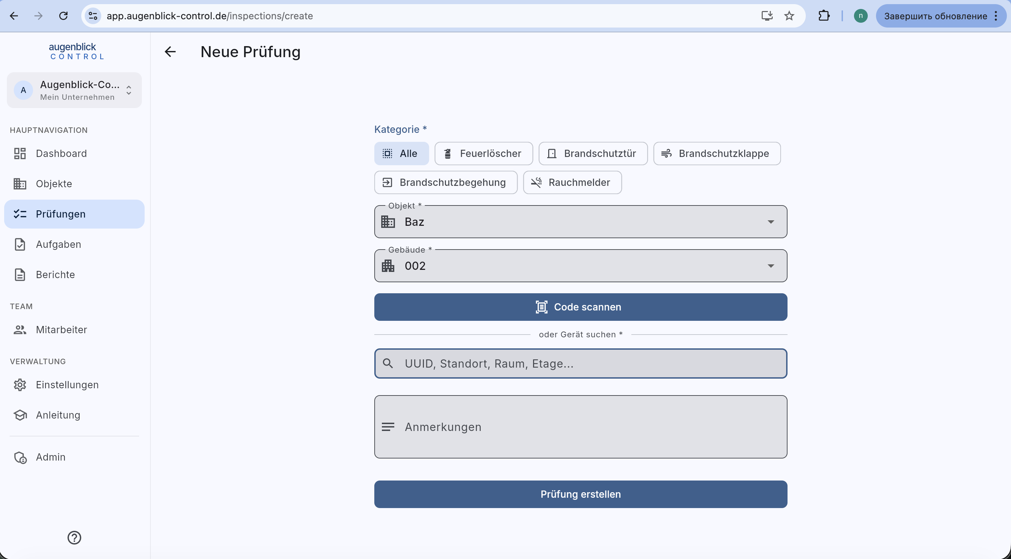
Task: Select the Feuerlöscher category chip
Action: click(x=483, y=154)
